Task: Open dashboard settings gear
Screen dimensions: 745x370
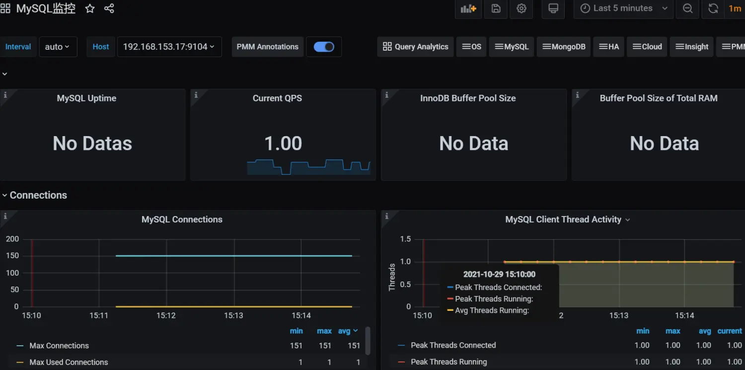Action: pos(521,8)
